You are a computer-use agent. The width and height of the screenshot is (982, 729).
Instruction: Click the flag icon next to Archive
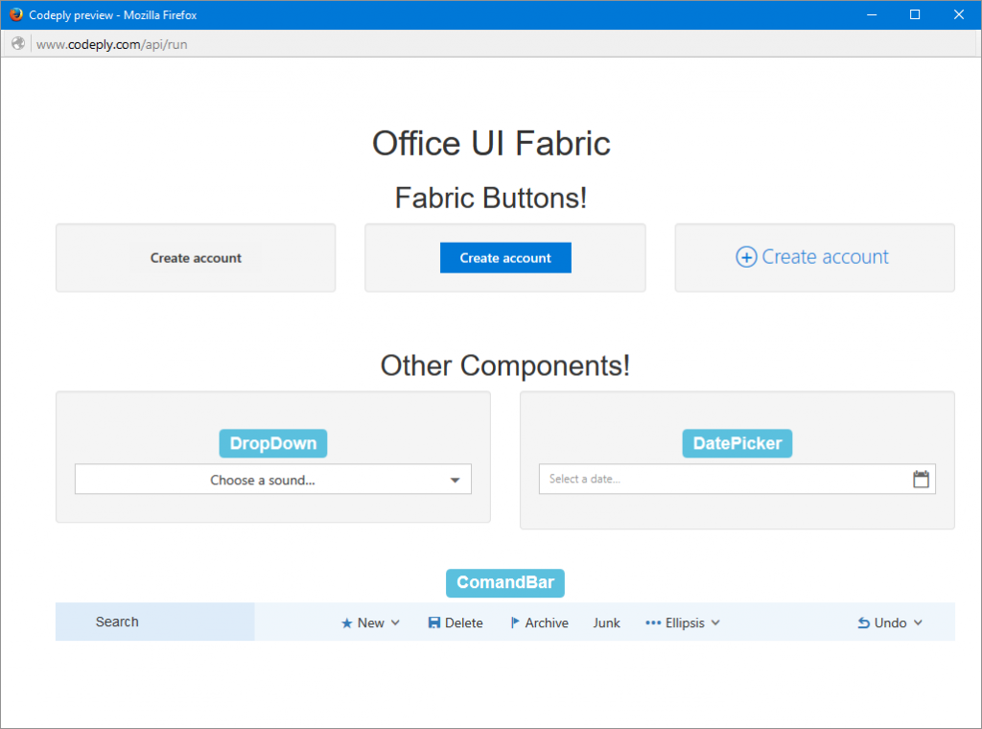(x=515, y=623)
